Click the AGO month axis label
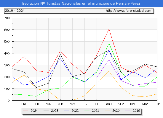Screen dimensions: 163x118 (x=109, y=104)
